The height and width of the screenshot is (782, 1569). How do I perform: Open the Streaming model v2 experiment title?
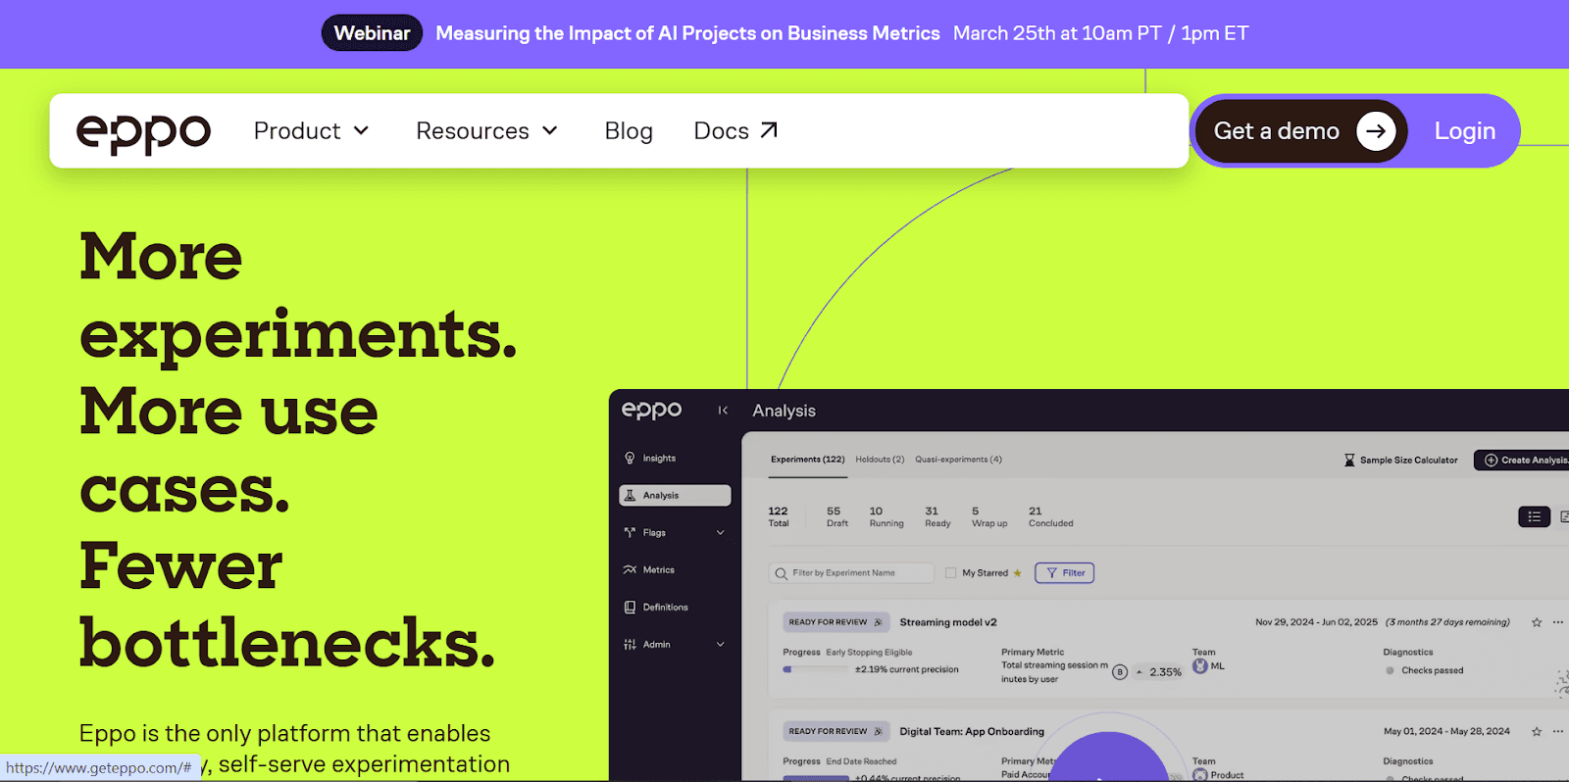pos(948,622)
